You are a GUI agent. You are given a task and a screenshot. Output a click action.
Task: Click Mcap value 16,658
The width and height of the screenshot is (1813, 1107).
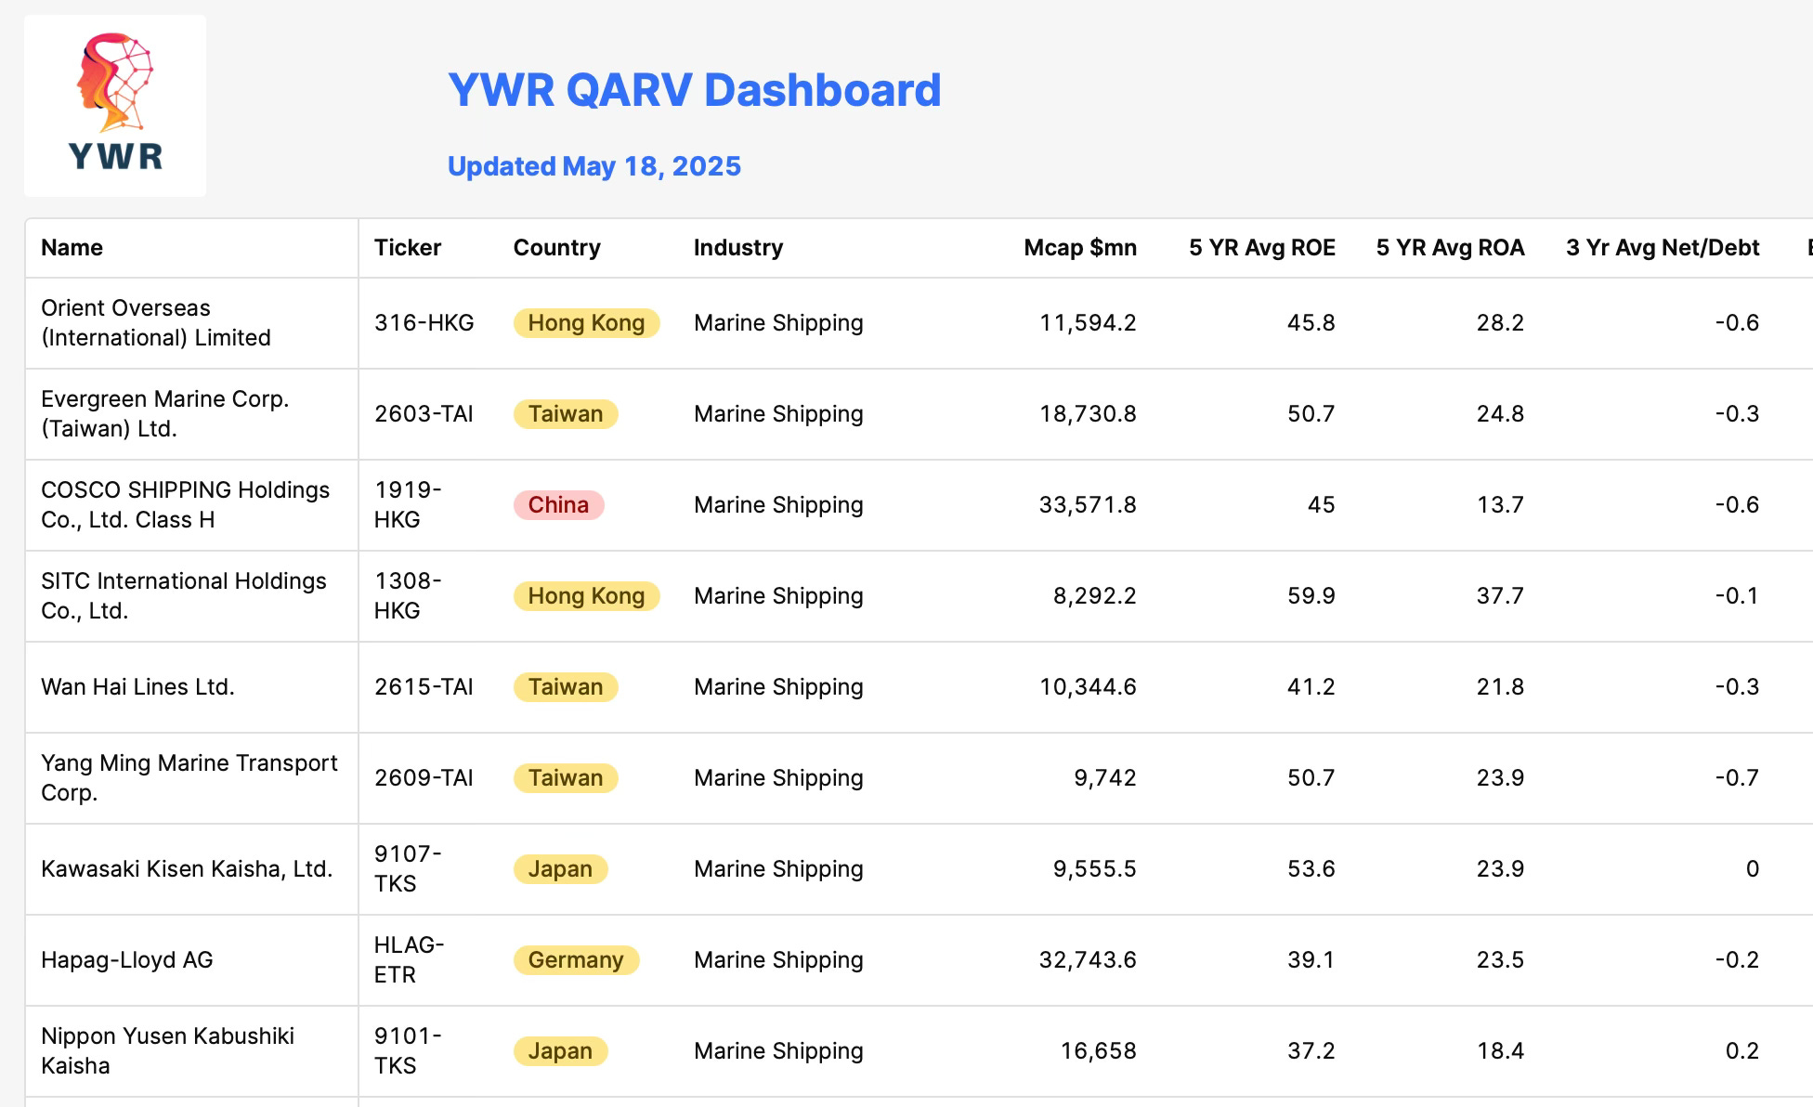1099,1051
